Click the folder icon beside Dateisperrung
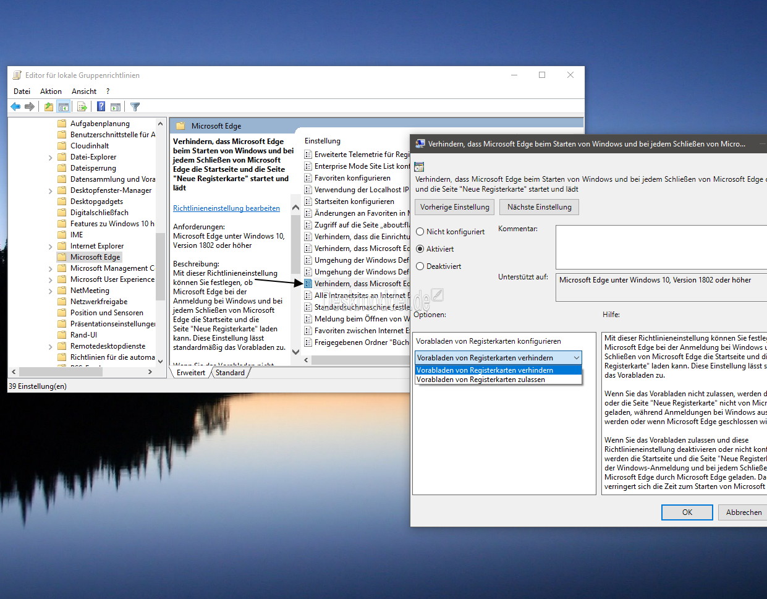767x599 pixels. pos(62,168)
